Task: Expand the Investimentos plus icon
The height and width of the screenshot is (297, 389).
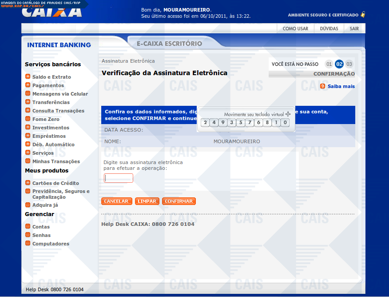Action: pyautogui.click(x=28, y=128)
